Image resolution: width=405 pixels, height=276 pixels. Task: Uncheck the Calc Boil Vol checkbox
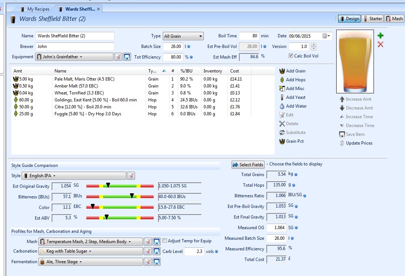291,56
